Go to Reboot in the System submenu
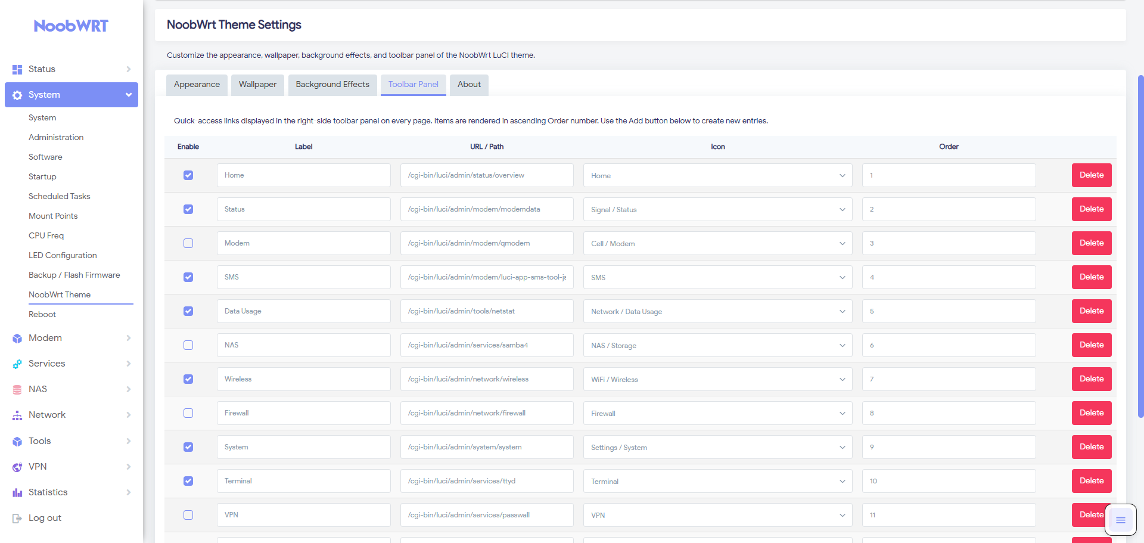Image resolution: width=1144 pixels, height=543 pixels. pos(42,314)
